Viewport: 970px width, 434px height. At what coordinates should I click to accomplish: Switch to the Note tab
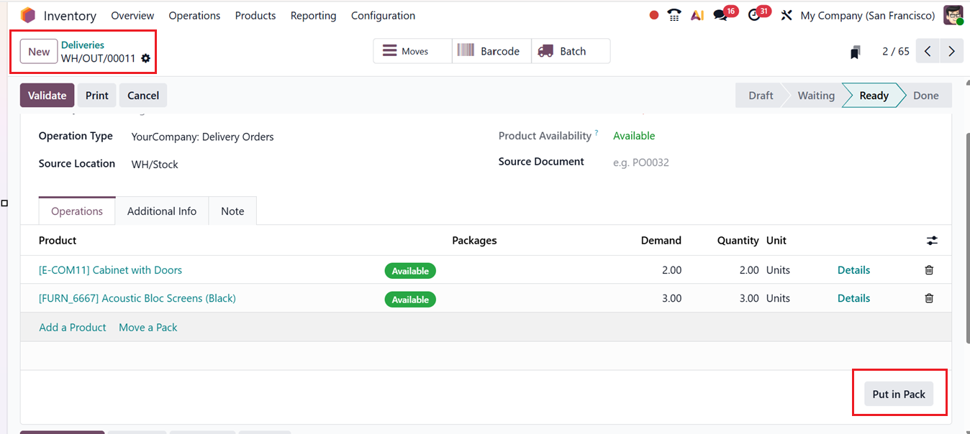coord(232,211)
